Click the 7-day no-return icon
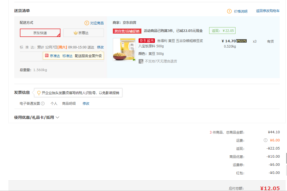Viewport: 287px width, 191px height. [x=141, y=61]
